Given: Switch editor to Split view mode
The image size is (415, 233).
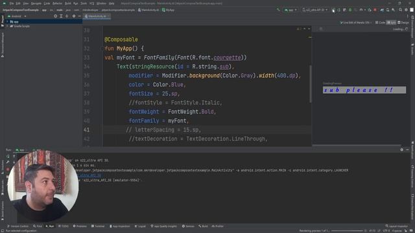Looking at the screenshot, I should click(391, 23).
